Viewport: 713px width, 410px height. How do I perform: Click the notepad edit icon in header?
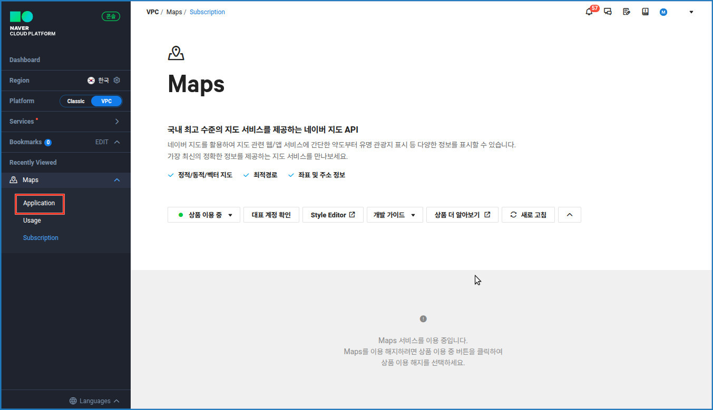pos(627,12)
